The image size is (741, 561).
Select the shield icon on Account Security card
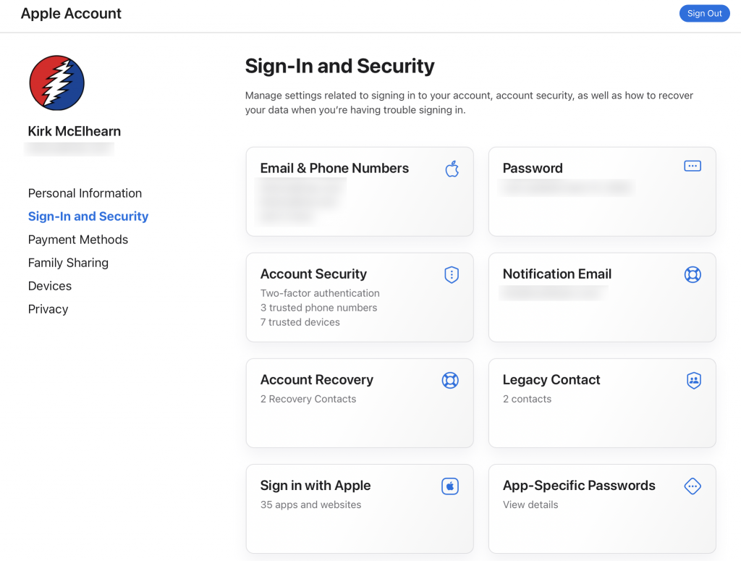451,274
